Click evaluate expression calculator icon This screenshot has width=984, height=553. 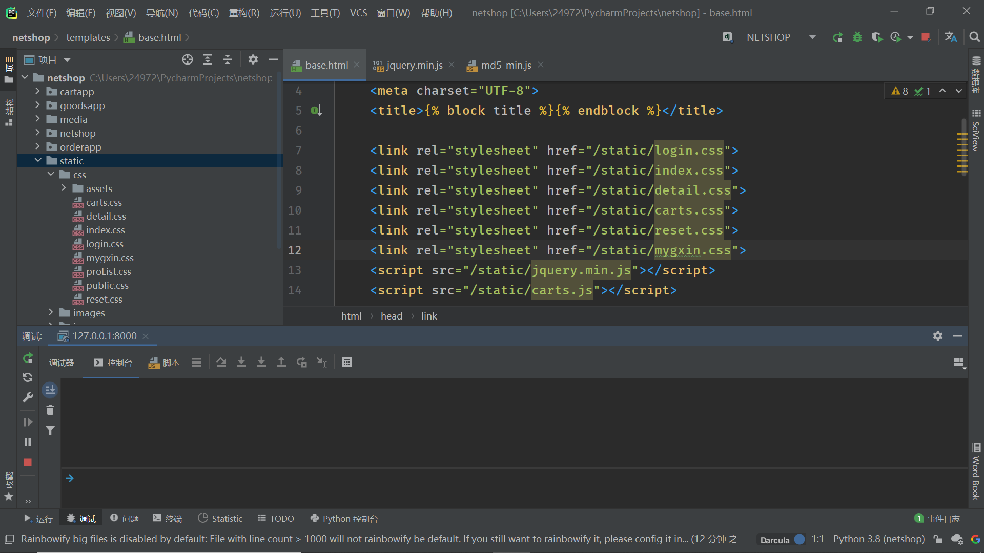coord(347,363)
